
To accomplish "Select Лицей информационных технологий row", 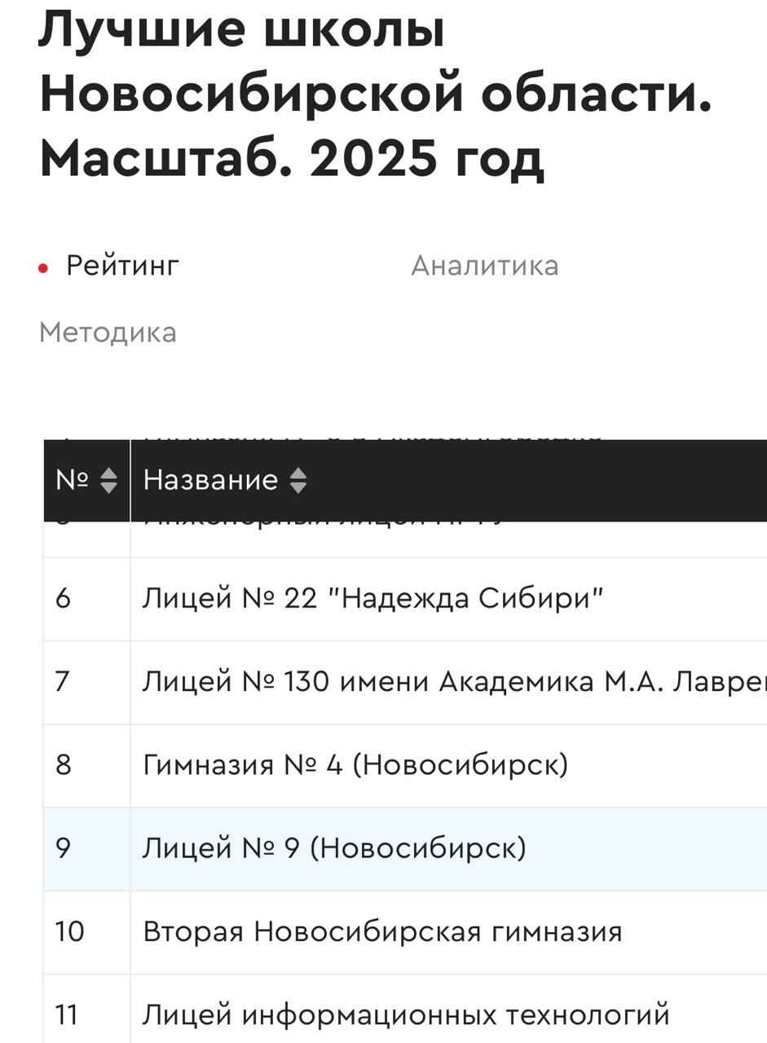I will coord(406,1015).
